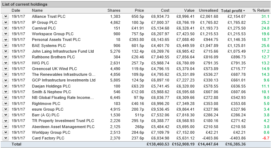Sort by the Value column header

click(x=189, y=10)
